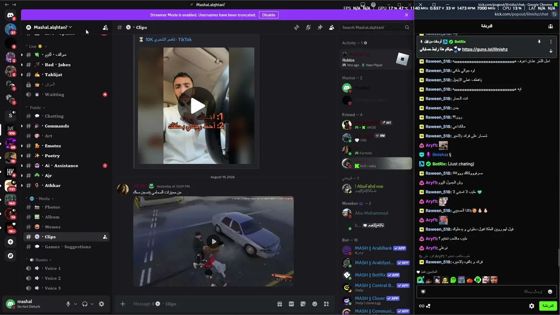The width and height of the screenshot is (560, 315).
Task: Open headphone output options arrow
Action: pyautogui.click(x=92, y=304)
